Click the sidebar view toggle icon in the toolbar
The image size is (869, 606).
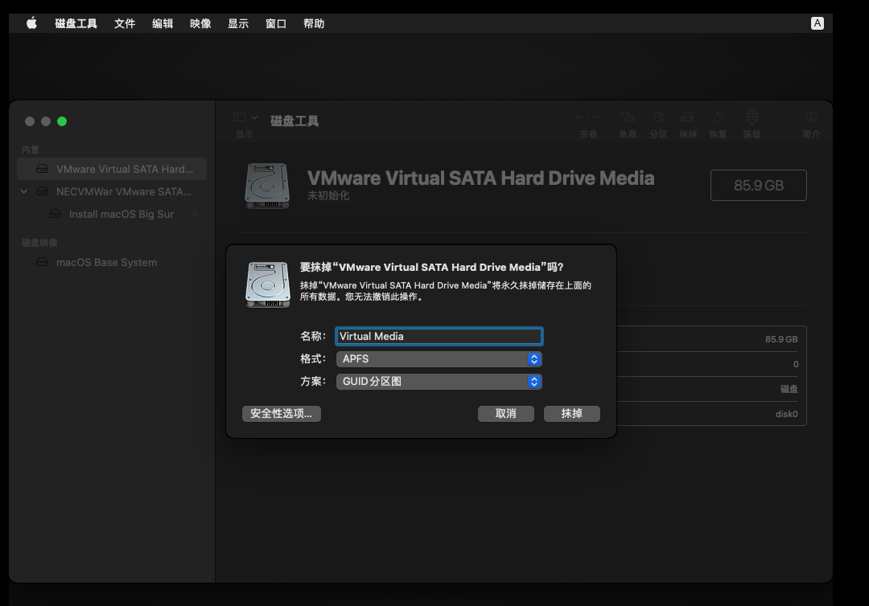(x=240, y=117)
